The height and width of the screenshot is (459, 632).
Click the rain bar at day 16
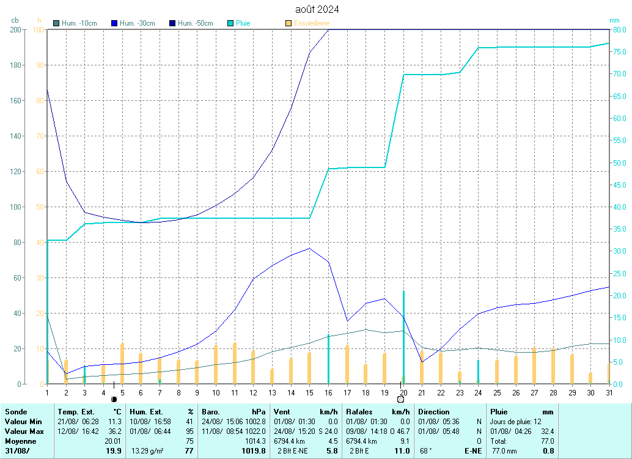[x=329, y=359]
